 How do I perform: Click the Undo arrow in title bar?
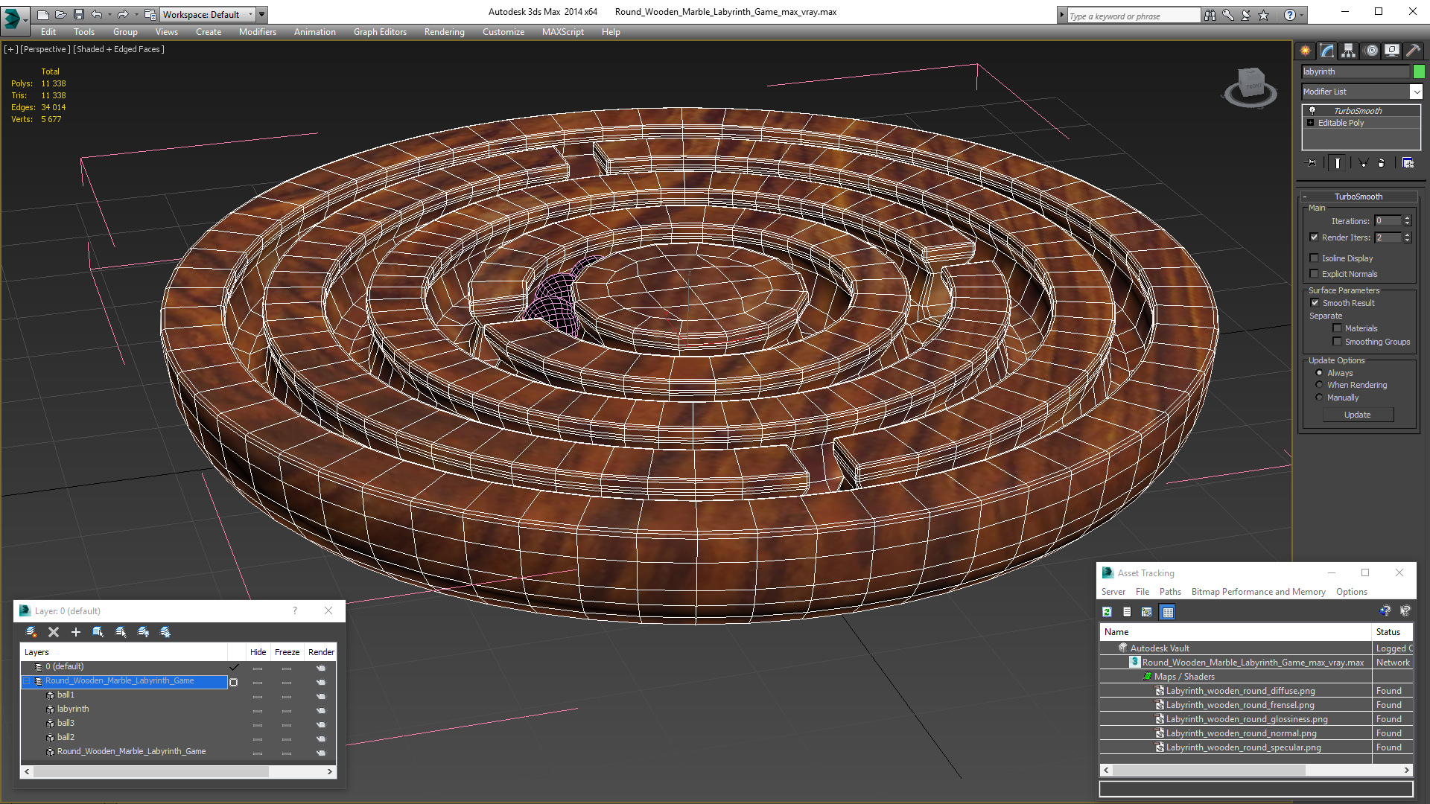[97, 14]
